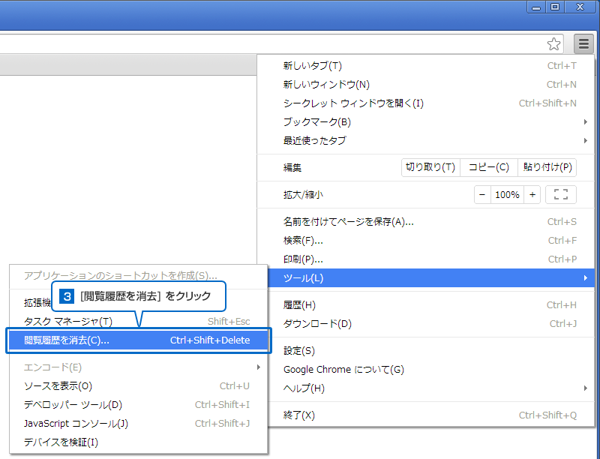This screenshot has height=459, width=600.
Task: Click the 切り取り(T) button
Action: point(430,167)
